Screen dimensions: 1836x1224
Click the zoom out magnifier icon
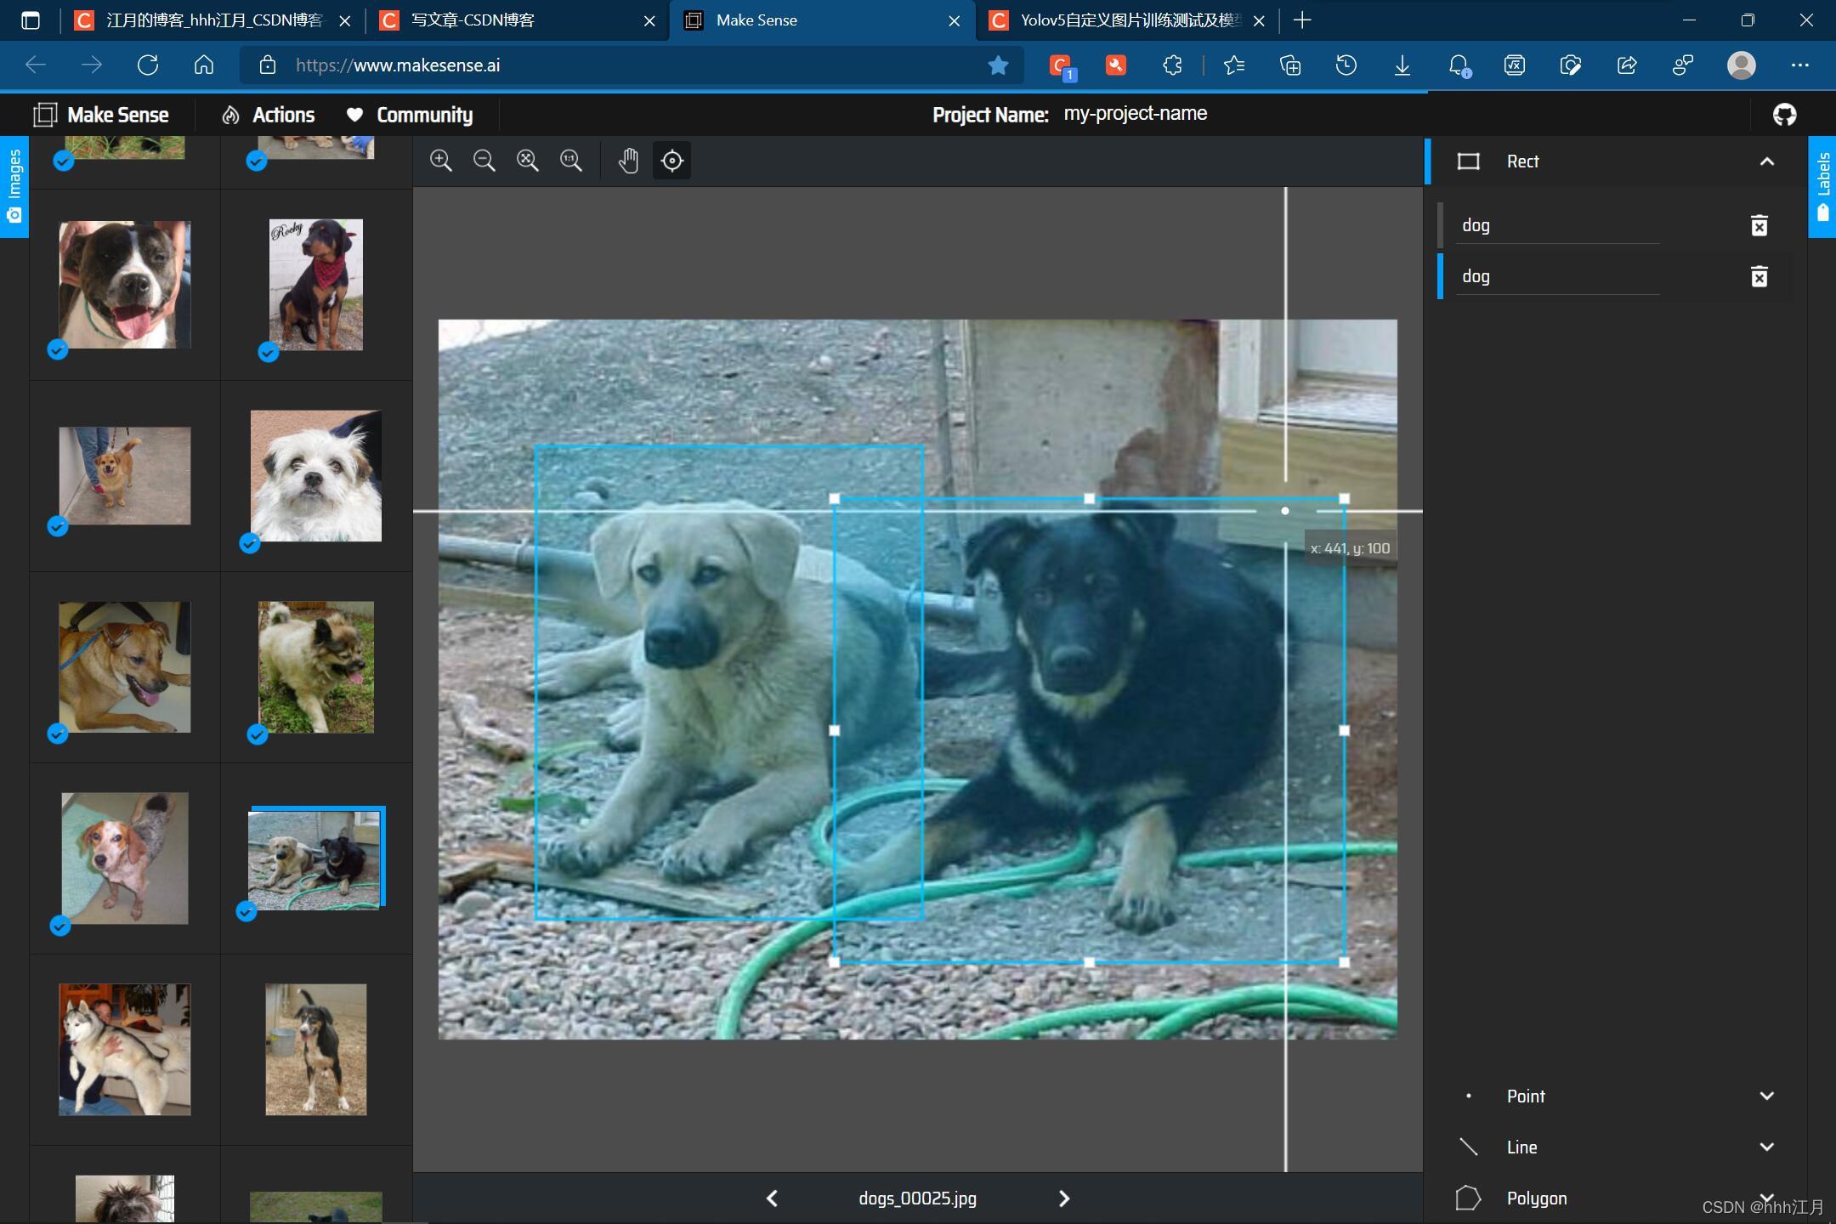pos(484,161)
